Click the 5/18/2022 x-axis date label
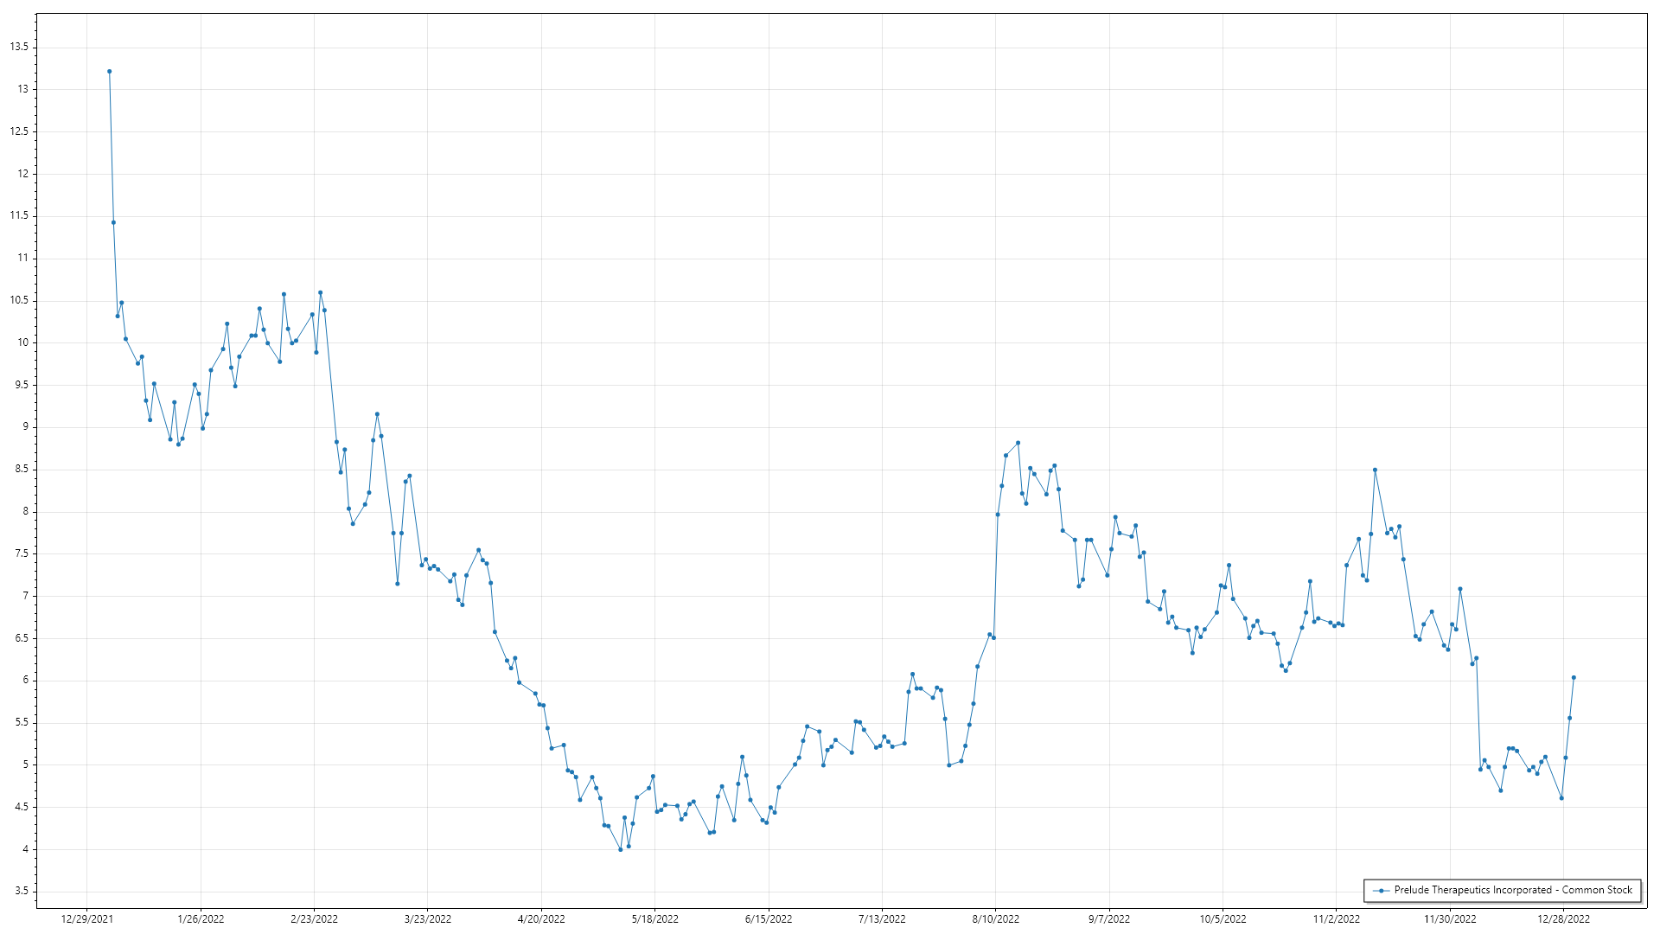Image resolution: width=1660 pixels, height=934 pixels. 654,918
